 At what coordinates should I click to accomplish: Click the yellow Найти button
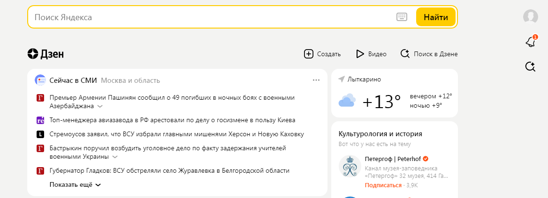pos(436,17)
